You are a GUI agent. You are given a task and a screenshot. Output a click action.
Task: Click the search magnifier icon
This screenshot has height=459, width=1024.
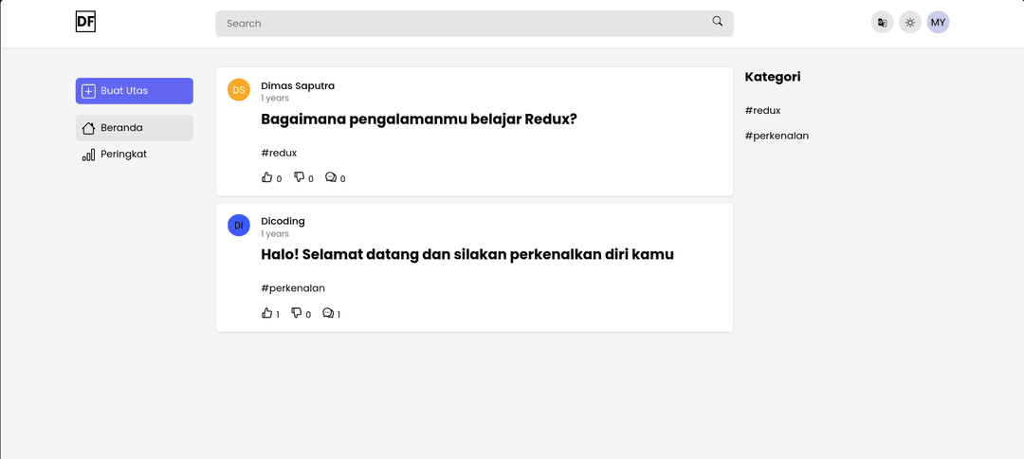click(717, 21)
